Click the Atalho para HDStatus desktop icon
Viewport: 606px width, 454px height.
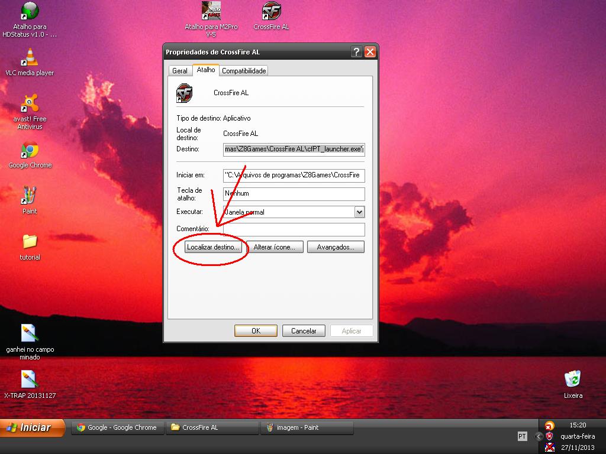30,12
